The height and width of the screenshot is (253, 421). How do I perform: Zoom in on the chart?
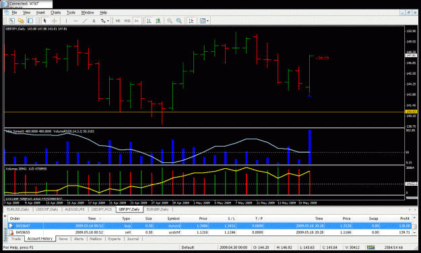pyautogui.click(x=170, y=21)
